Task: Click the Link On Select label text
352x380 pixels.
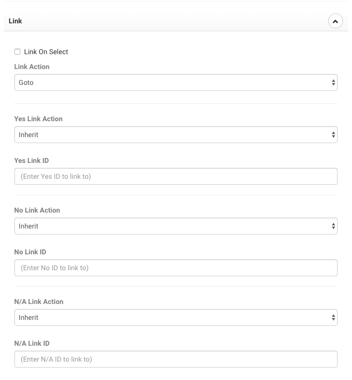Action: [x=46, y=52]
